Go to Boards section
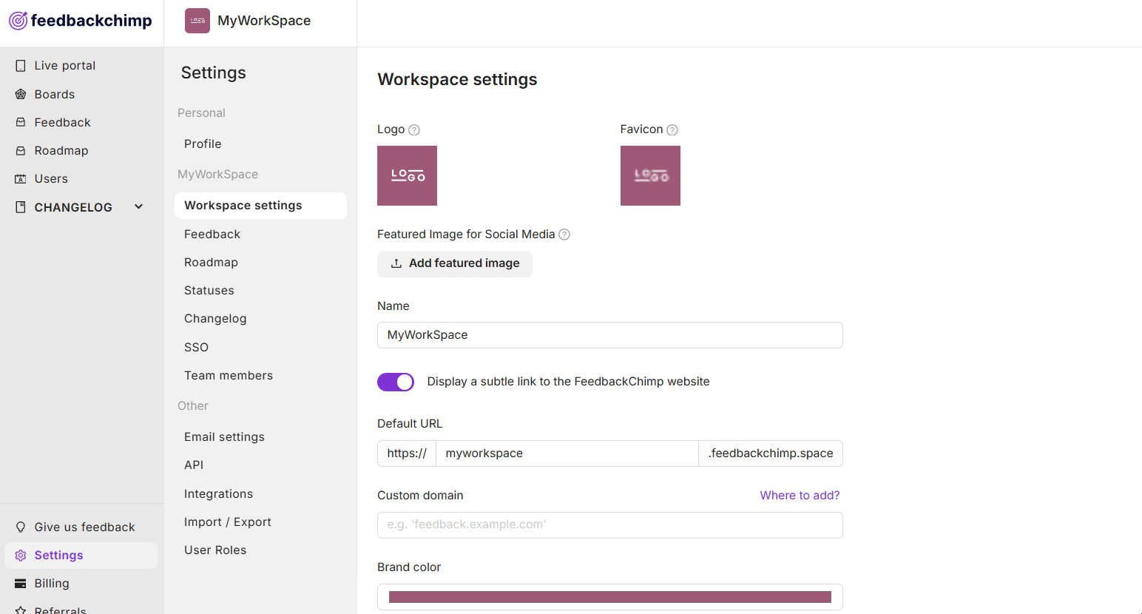 pyautogui.click(x=55, y=94)
